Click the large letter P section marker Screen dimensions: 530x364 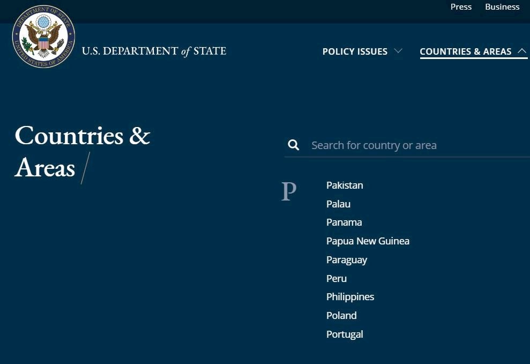click(x=289, y=191)
